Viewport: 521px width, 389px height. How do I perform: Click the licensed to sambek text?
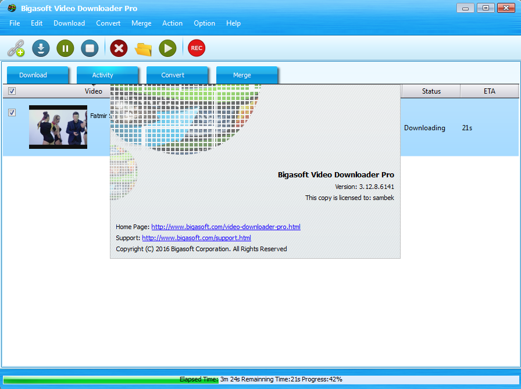(x=349, y=198)
